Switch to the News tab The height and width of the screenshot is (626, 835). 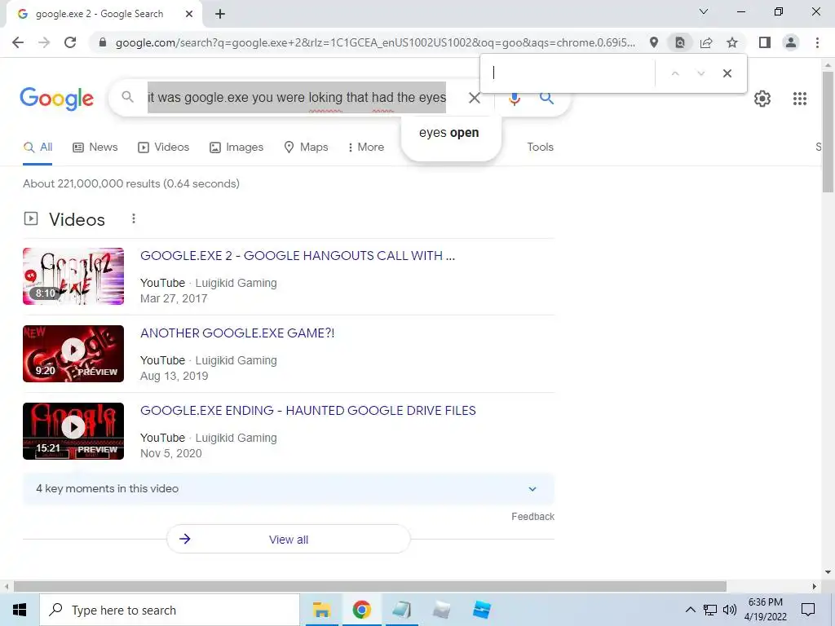(95, 147)
